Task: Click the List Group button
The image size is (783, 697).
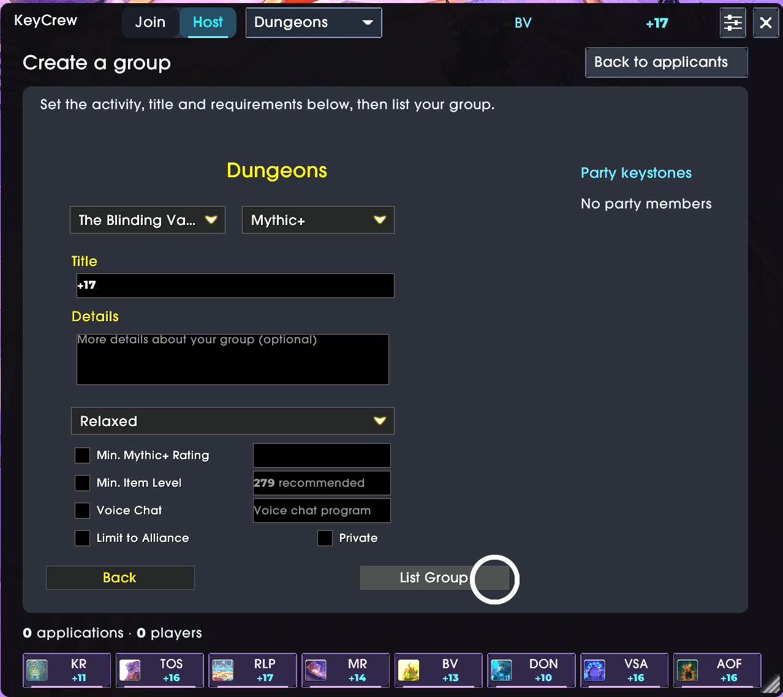Action: click(x=434, y=577)
